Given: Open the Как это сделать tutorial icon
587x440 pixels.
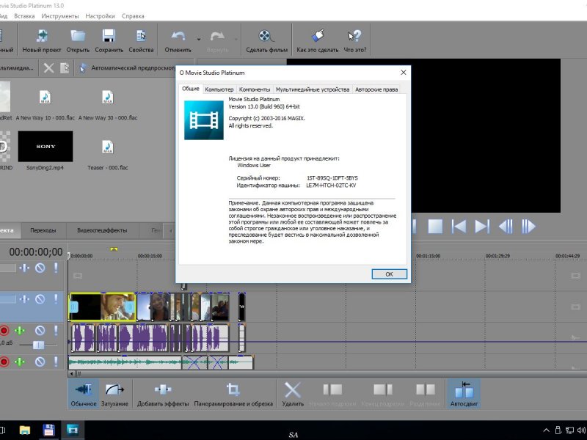Looking at the screenshot, I should [318, 36].
